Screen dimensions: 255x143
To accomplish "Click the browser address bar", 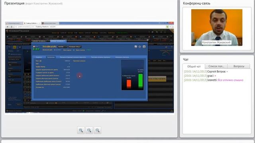I will coord(91,27).
